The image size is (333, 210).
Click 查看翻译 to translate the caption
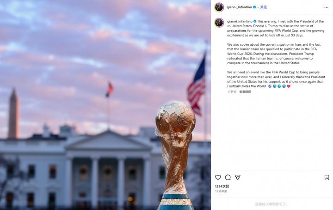click(245, 92)
